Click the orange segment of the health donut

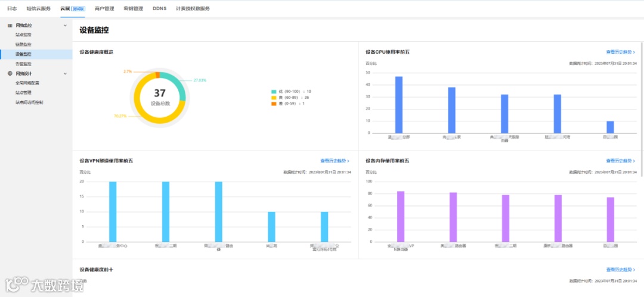pyautogui.click(x=157, y=75)
